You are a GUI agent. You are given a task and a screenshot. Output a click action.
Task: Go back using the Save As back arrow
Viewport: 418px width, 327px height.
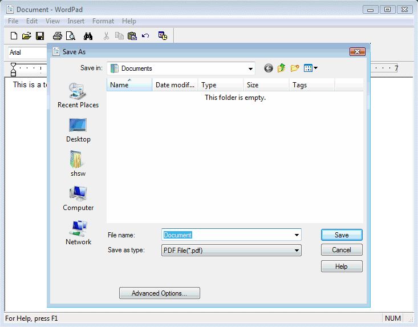pyautogui.click(x=269, y=68)
